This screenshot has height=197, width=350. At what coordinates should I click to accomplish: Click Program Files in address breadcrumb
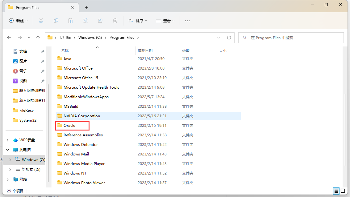tap(122, 38)
